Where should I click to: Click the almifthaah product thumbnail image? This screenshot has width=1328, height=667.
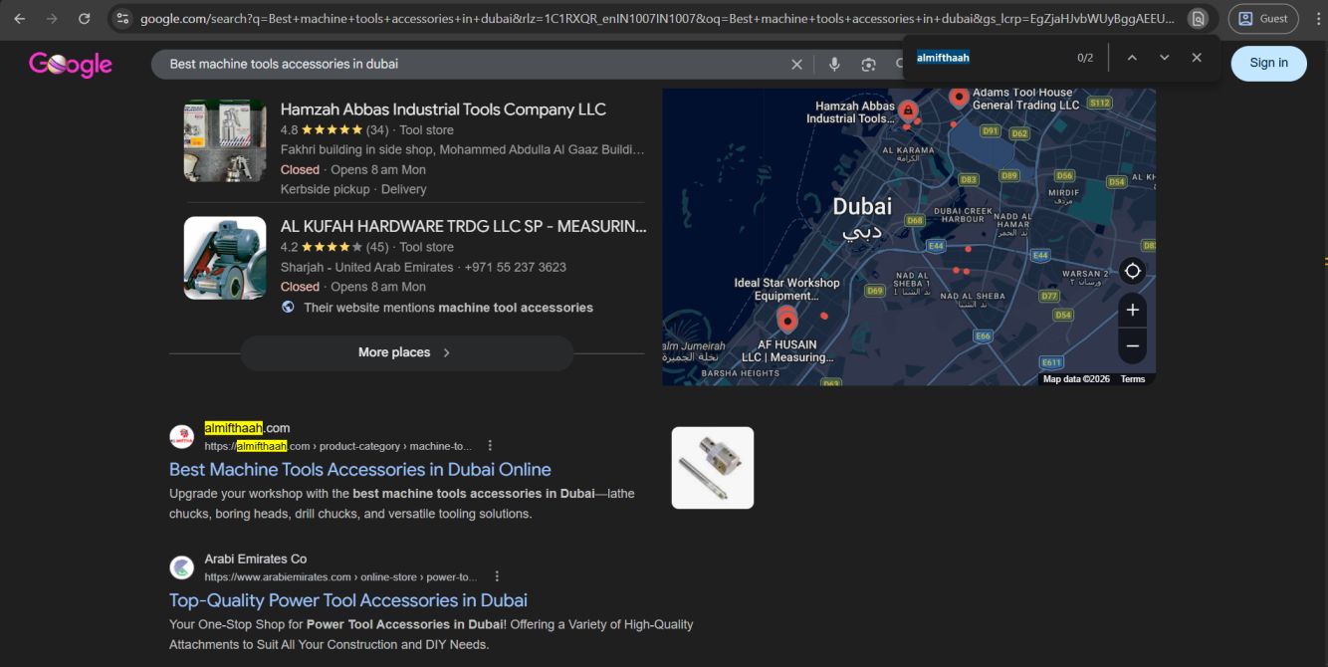pyautogui.click(x=712, y=468)
